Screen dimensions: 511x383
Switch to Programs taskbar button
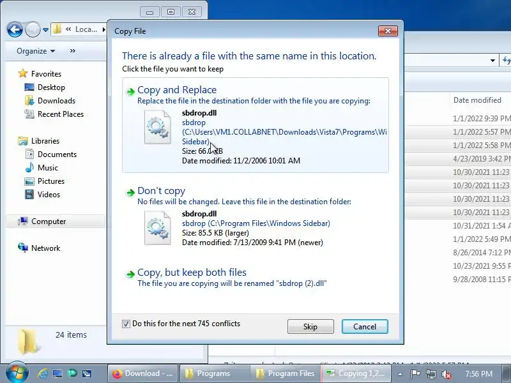[x=214, y=373]
